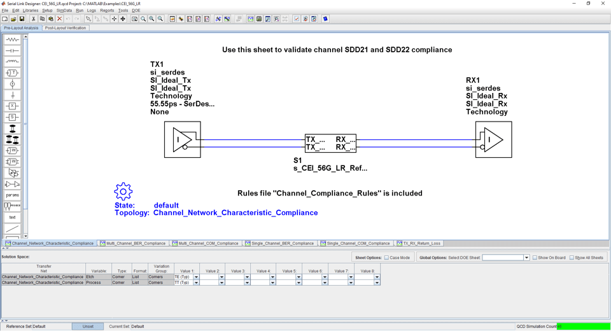Expand Value 1 dropdown for Etch row
This screenshot has height=331, width=611.
click(196, 277)
